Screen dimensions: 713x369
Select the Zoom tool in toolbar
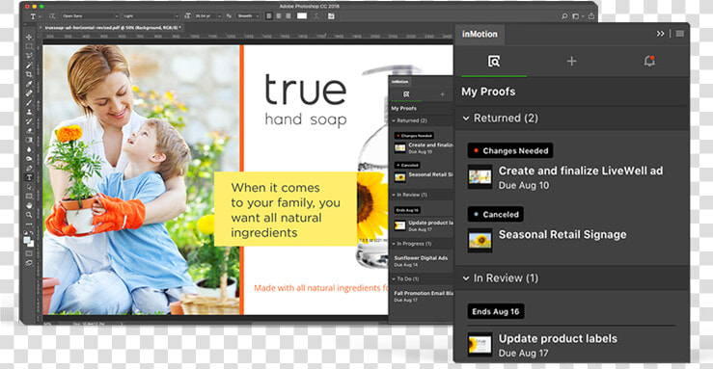tap(29, 215)
